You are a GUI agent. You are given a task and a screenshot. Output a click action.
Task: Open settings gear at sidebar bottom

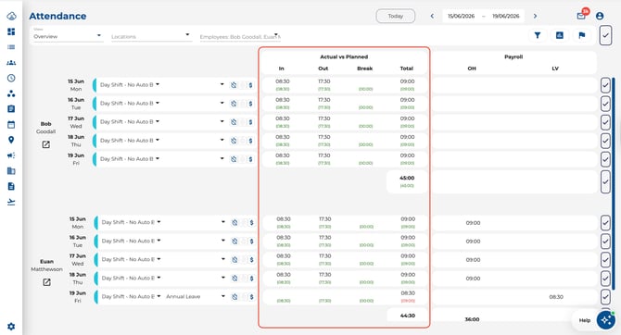[x=11, y=327]
